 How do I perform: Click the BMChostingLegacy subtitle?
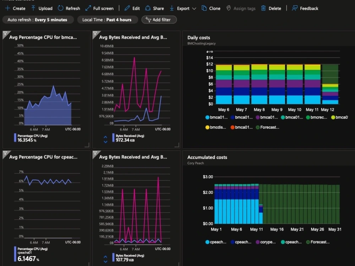click(202, 43)
